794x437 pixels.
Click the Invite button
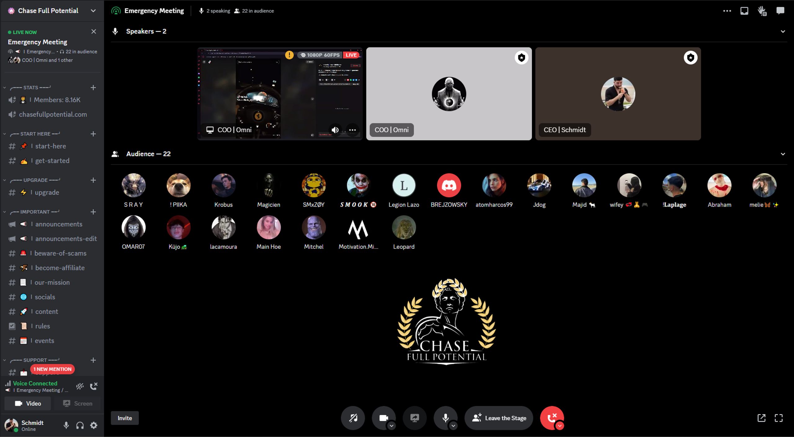tap(125, 418)
